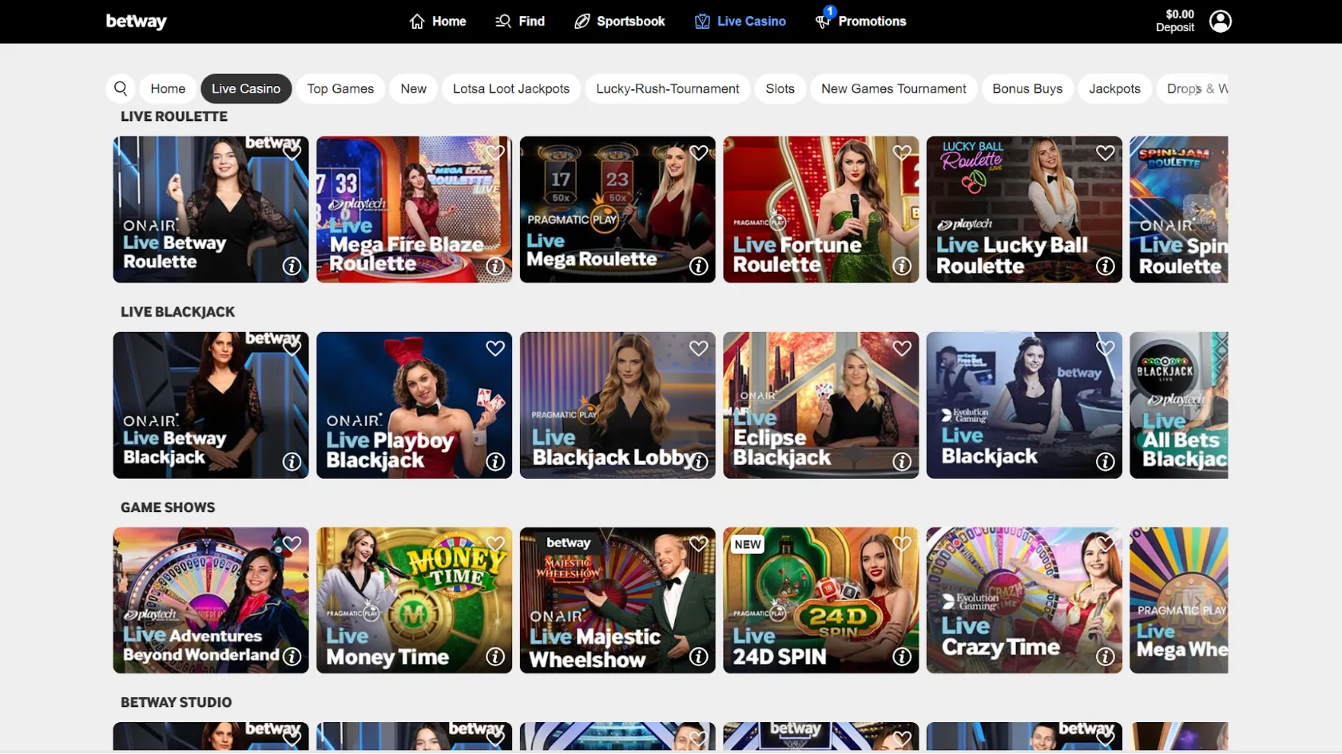This screenshot has width=1342, height=754.
Task: Favorite Live Fortune Roulette with the heart
Action: [x=902, y=152]
